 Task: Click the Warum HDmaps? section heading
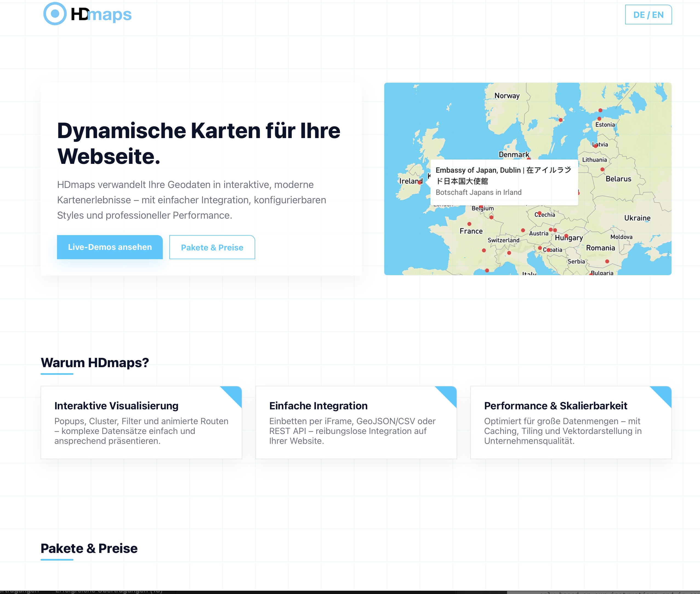click(95, 363)
